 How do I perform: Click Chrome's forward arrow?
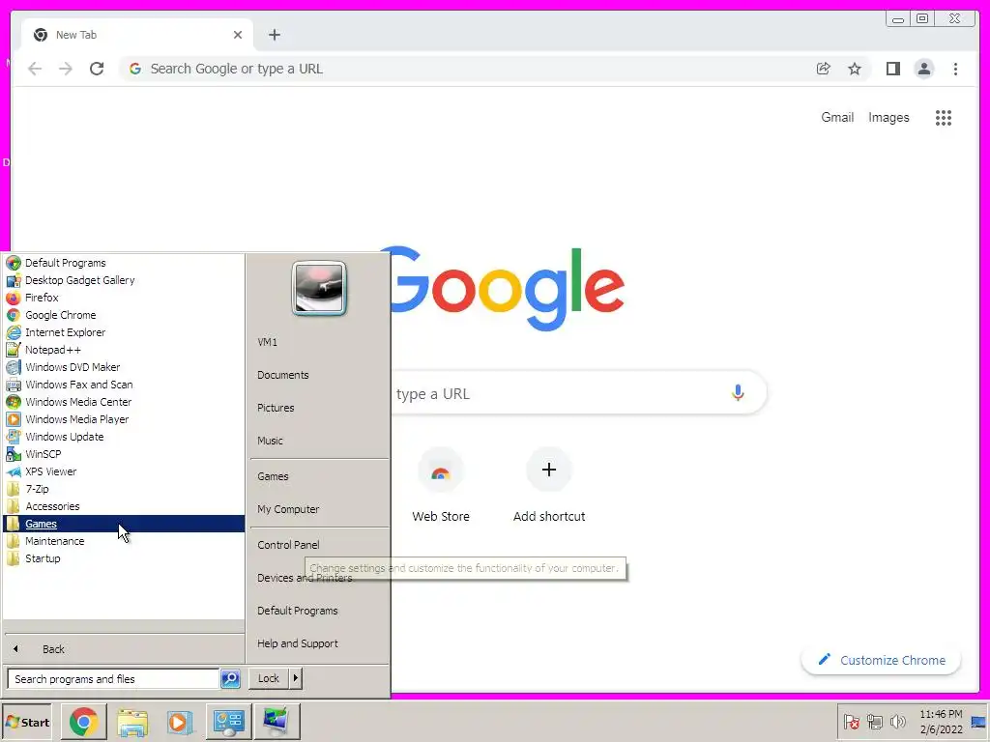[x=66, y=69]
